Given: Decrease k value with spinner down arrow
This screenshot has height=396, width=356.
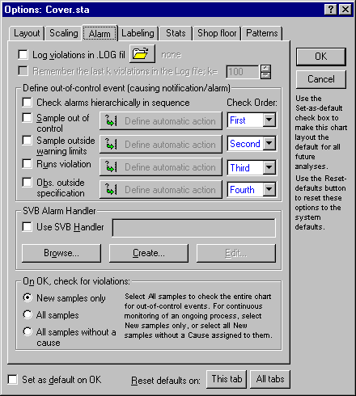Looking at the screenshot, I should (265, 75).
